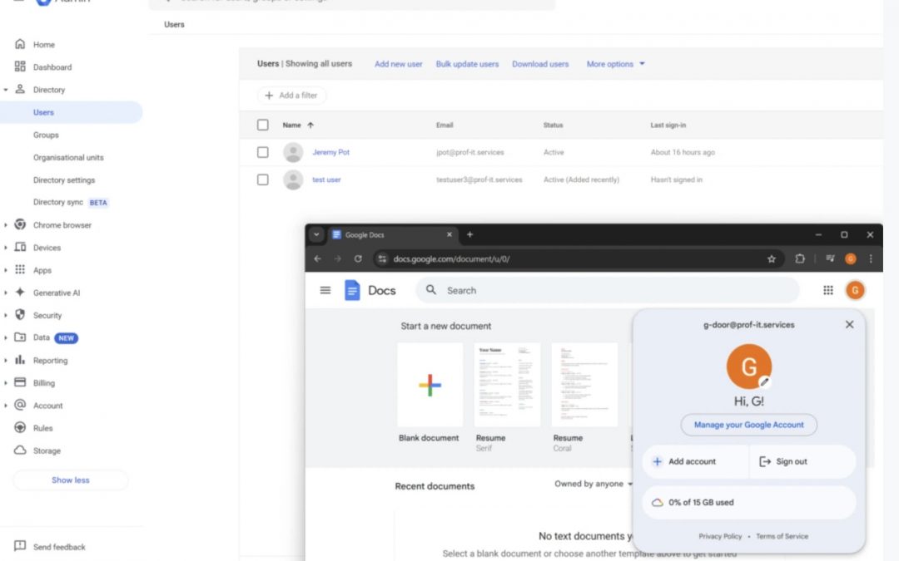Edit profile picture pencil icon
The image size is (899, 561).
(x=764, y=381)
